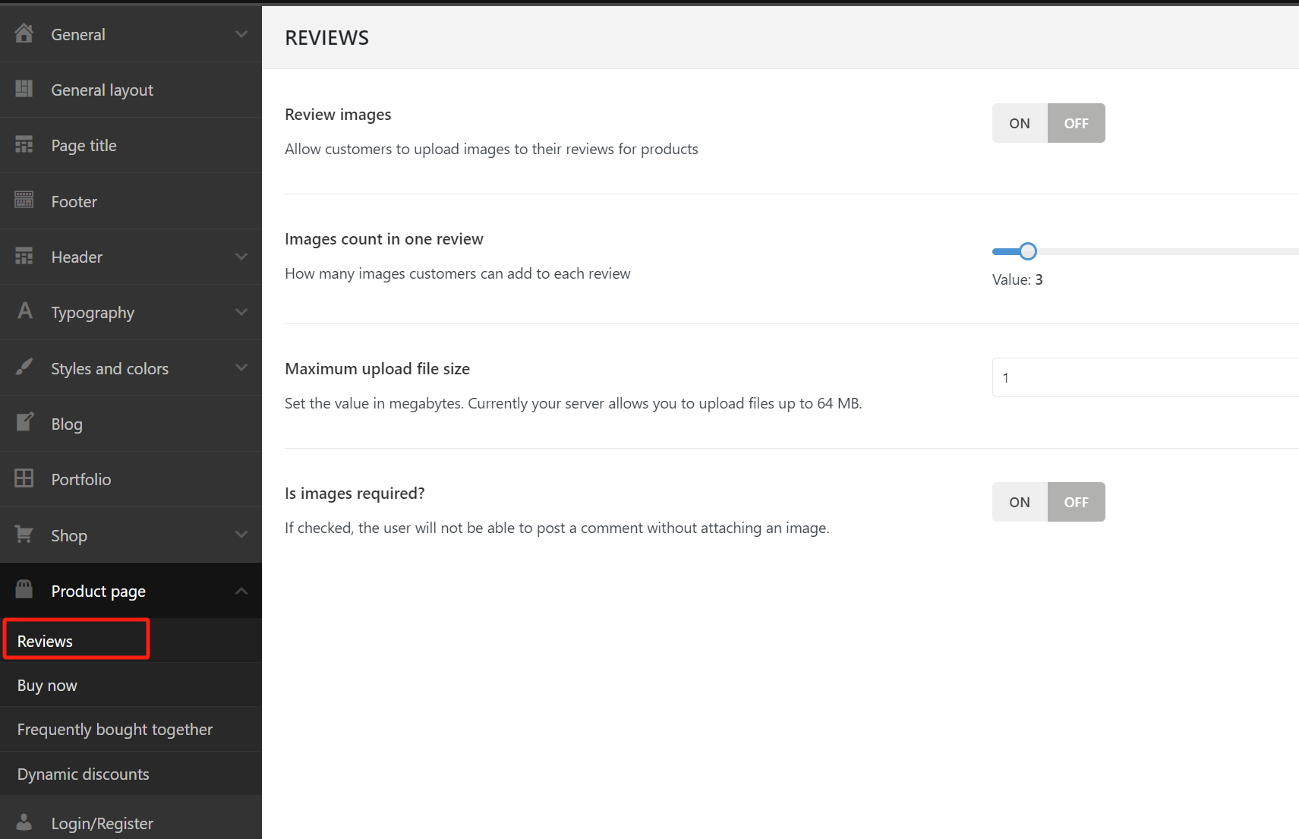Click the user silhouette Login/Register icon
1299x839 pixels.
tap(24, 822)
